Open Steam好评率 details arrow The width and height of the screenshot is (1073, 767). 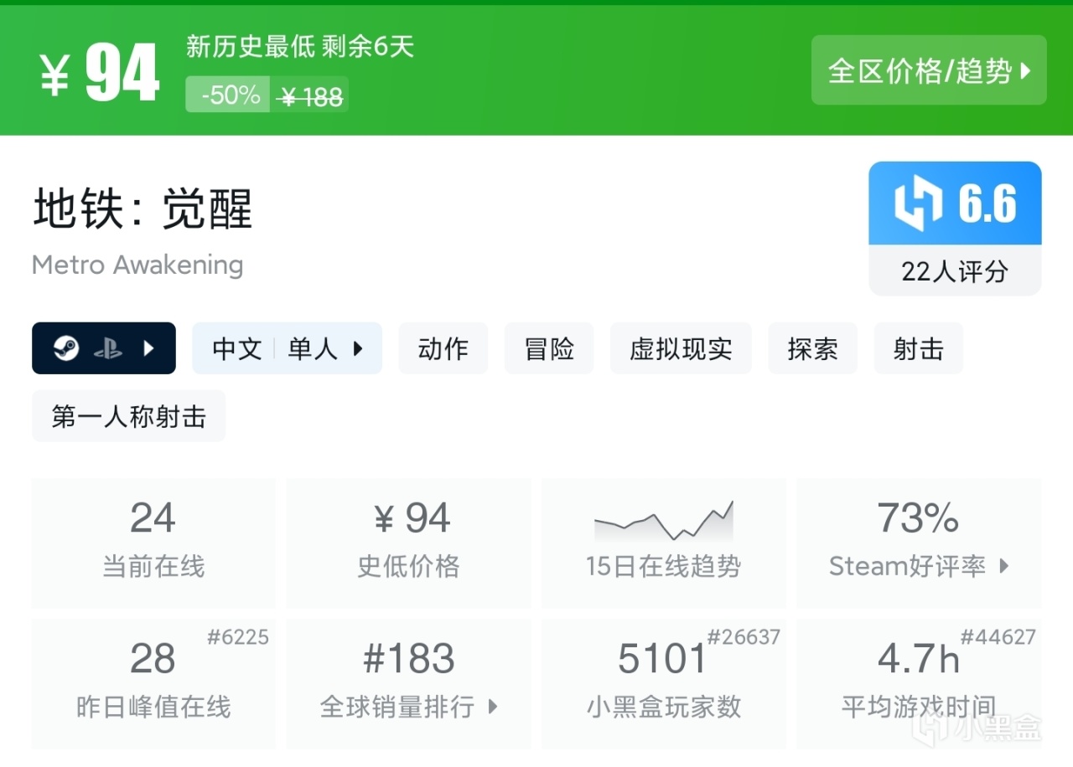coord(1004,567)
